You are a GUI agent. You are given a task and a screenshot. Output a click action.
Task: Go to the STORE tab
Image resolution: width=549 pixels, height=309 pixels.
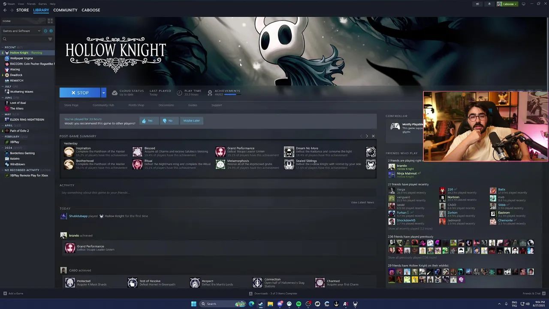point(23,10)
